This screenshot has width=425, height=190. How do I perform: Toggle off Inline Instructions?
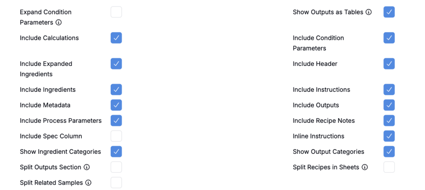pyautogui.click(x=389, y=136)
